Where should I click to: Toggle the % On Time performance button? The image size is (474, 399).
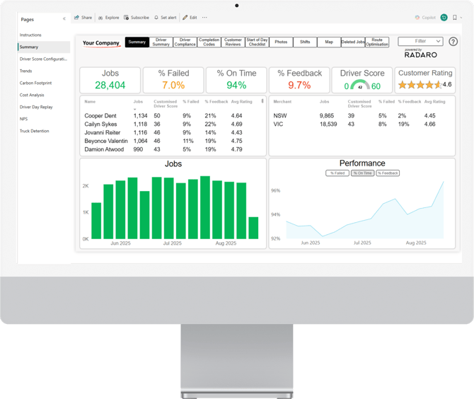[362, 173]
